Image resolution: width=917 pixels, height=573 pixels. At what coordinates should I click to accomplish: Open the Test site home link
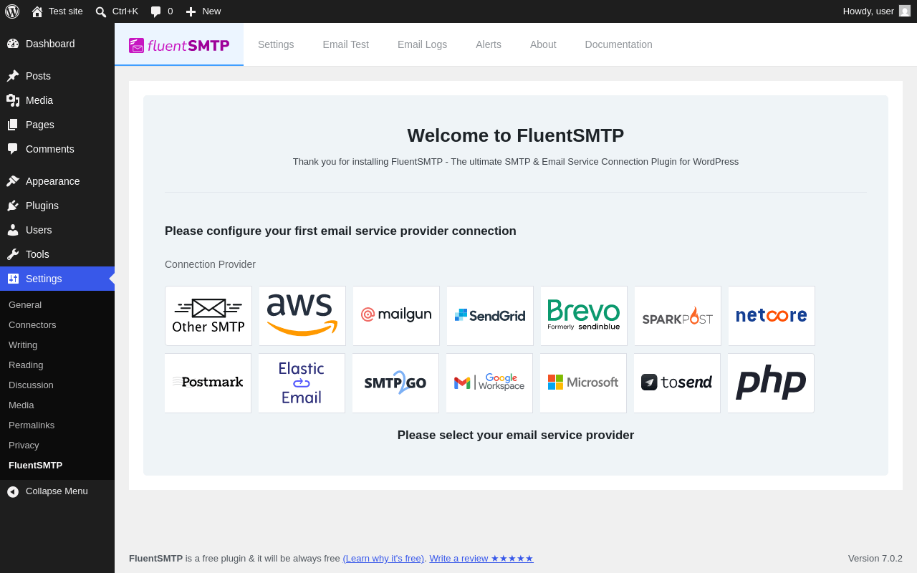[x=57, y=11]
